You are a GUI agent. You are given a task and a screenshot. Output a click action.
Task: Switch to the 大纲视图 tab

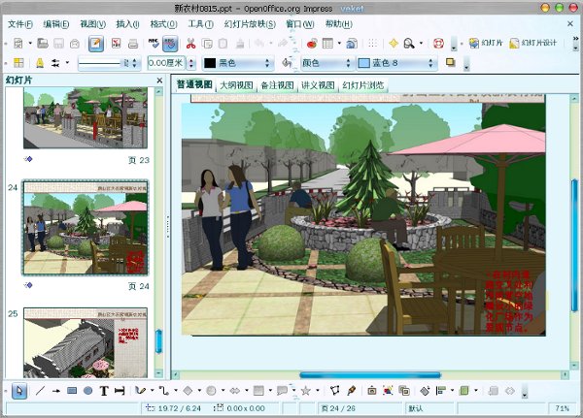(236, 85)
